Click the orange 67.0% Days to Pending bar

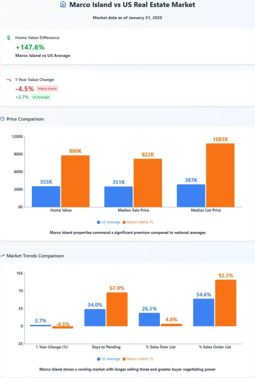(x=117, y=309)
